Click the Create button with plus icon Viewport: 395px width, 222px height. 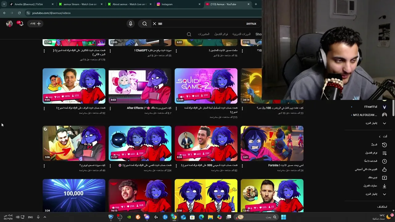pos(36,23)
